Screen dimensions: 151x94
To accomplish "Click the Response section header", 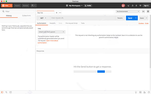I will [x=92, y=51].
